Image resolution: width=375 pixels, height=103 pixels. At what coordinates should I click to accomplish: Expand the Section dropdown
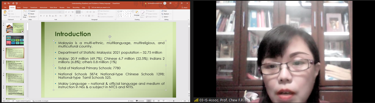pos(32,17)
